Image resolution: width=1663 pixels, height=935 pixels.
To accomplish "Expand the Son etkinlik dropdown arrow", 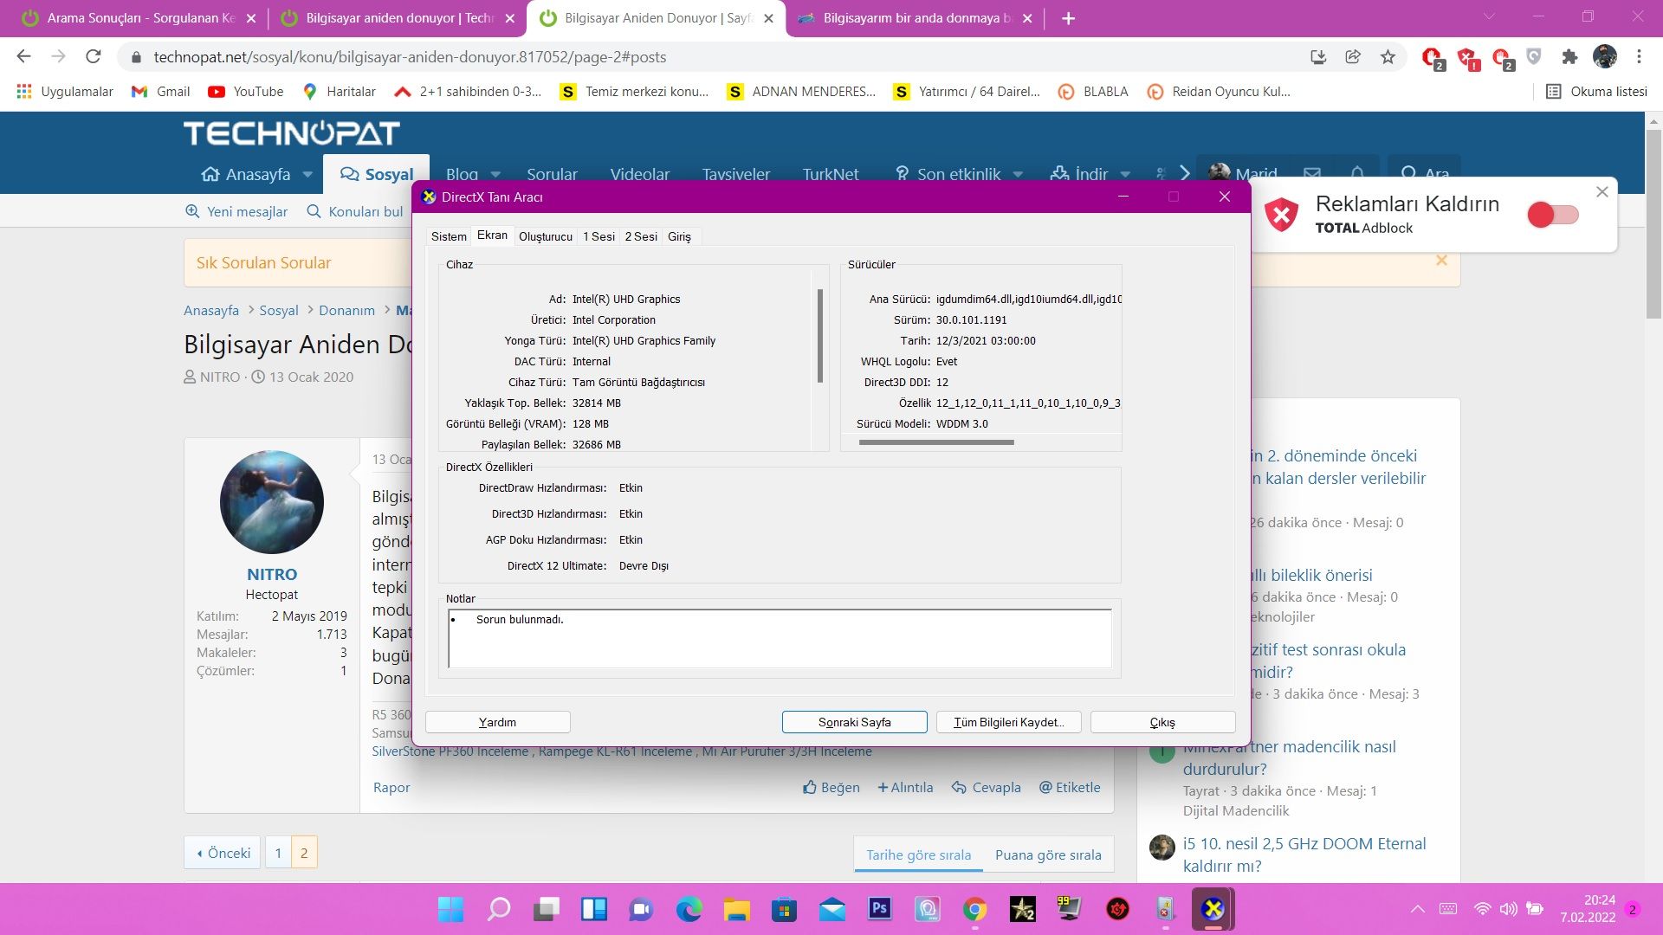I will [x=1018, y=174].
